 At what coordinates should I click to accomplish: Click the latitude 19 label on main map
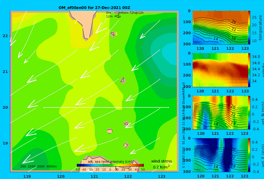[5, 143]
